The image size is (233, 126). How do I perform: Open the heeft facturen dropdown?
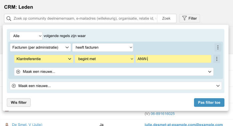pos(103,47)
